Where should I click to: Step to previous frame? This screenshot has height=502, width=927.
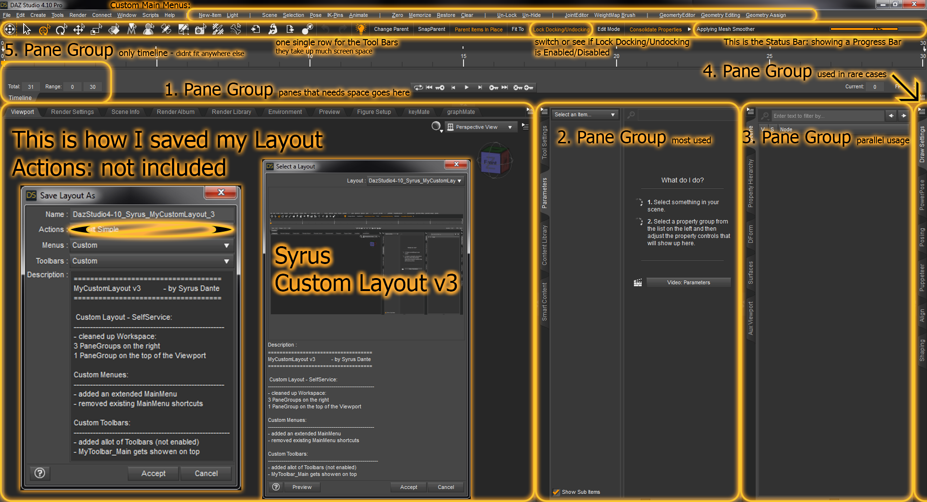[x=453, y=87]
